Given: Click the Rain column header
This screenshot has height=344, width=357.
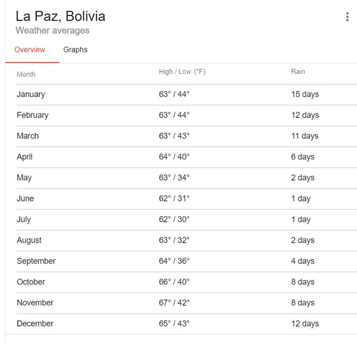Looking at the screenshot, I should pyautogui.click(x=298, y=72).
